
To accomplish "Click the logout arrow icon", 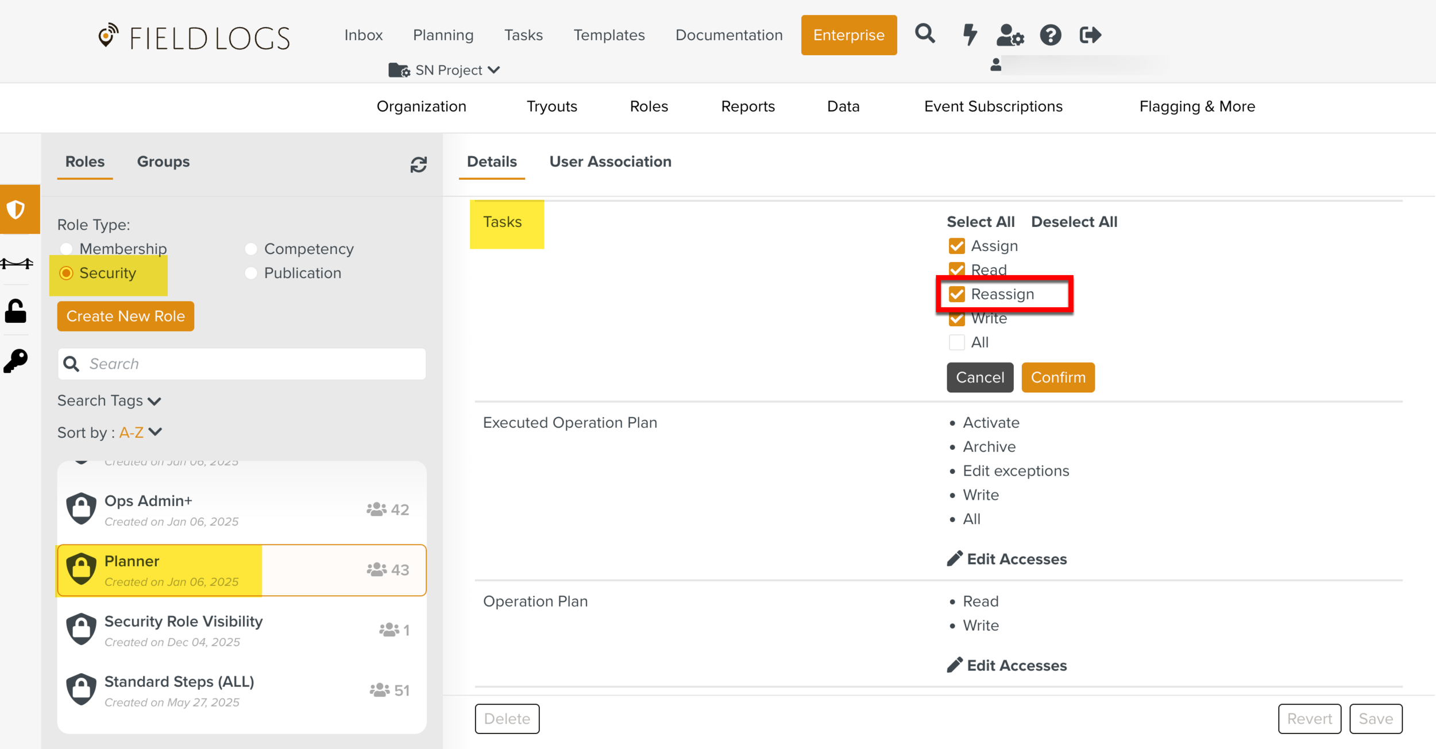I will pos(1090,35).
